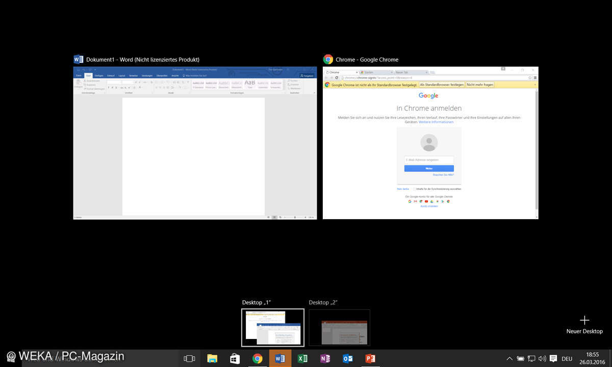Click the volume speaker tray icon
This screenshot has height=367, width=612.
tap(542, 358)
